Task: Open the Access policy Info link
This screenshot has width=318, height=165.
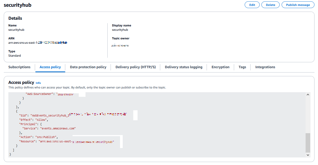Action: click(38, 83)
